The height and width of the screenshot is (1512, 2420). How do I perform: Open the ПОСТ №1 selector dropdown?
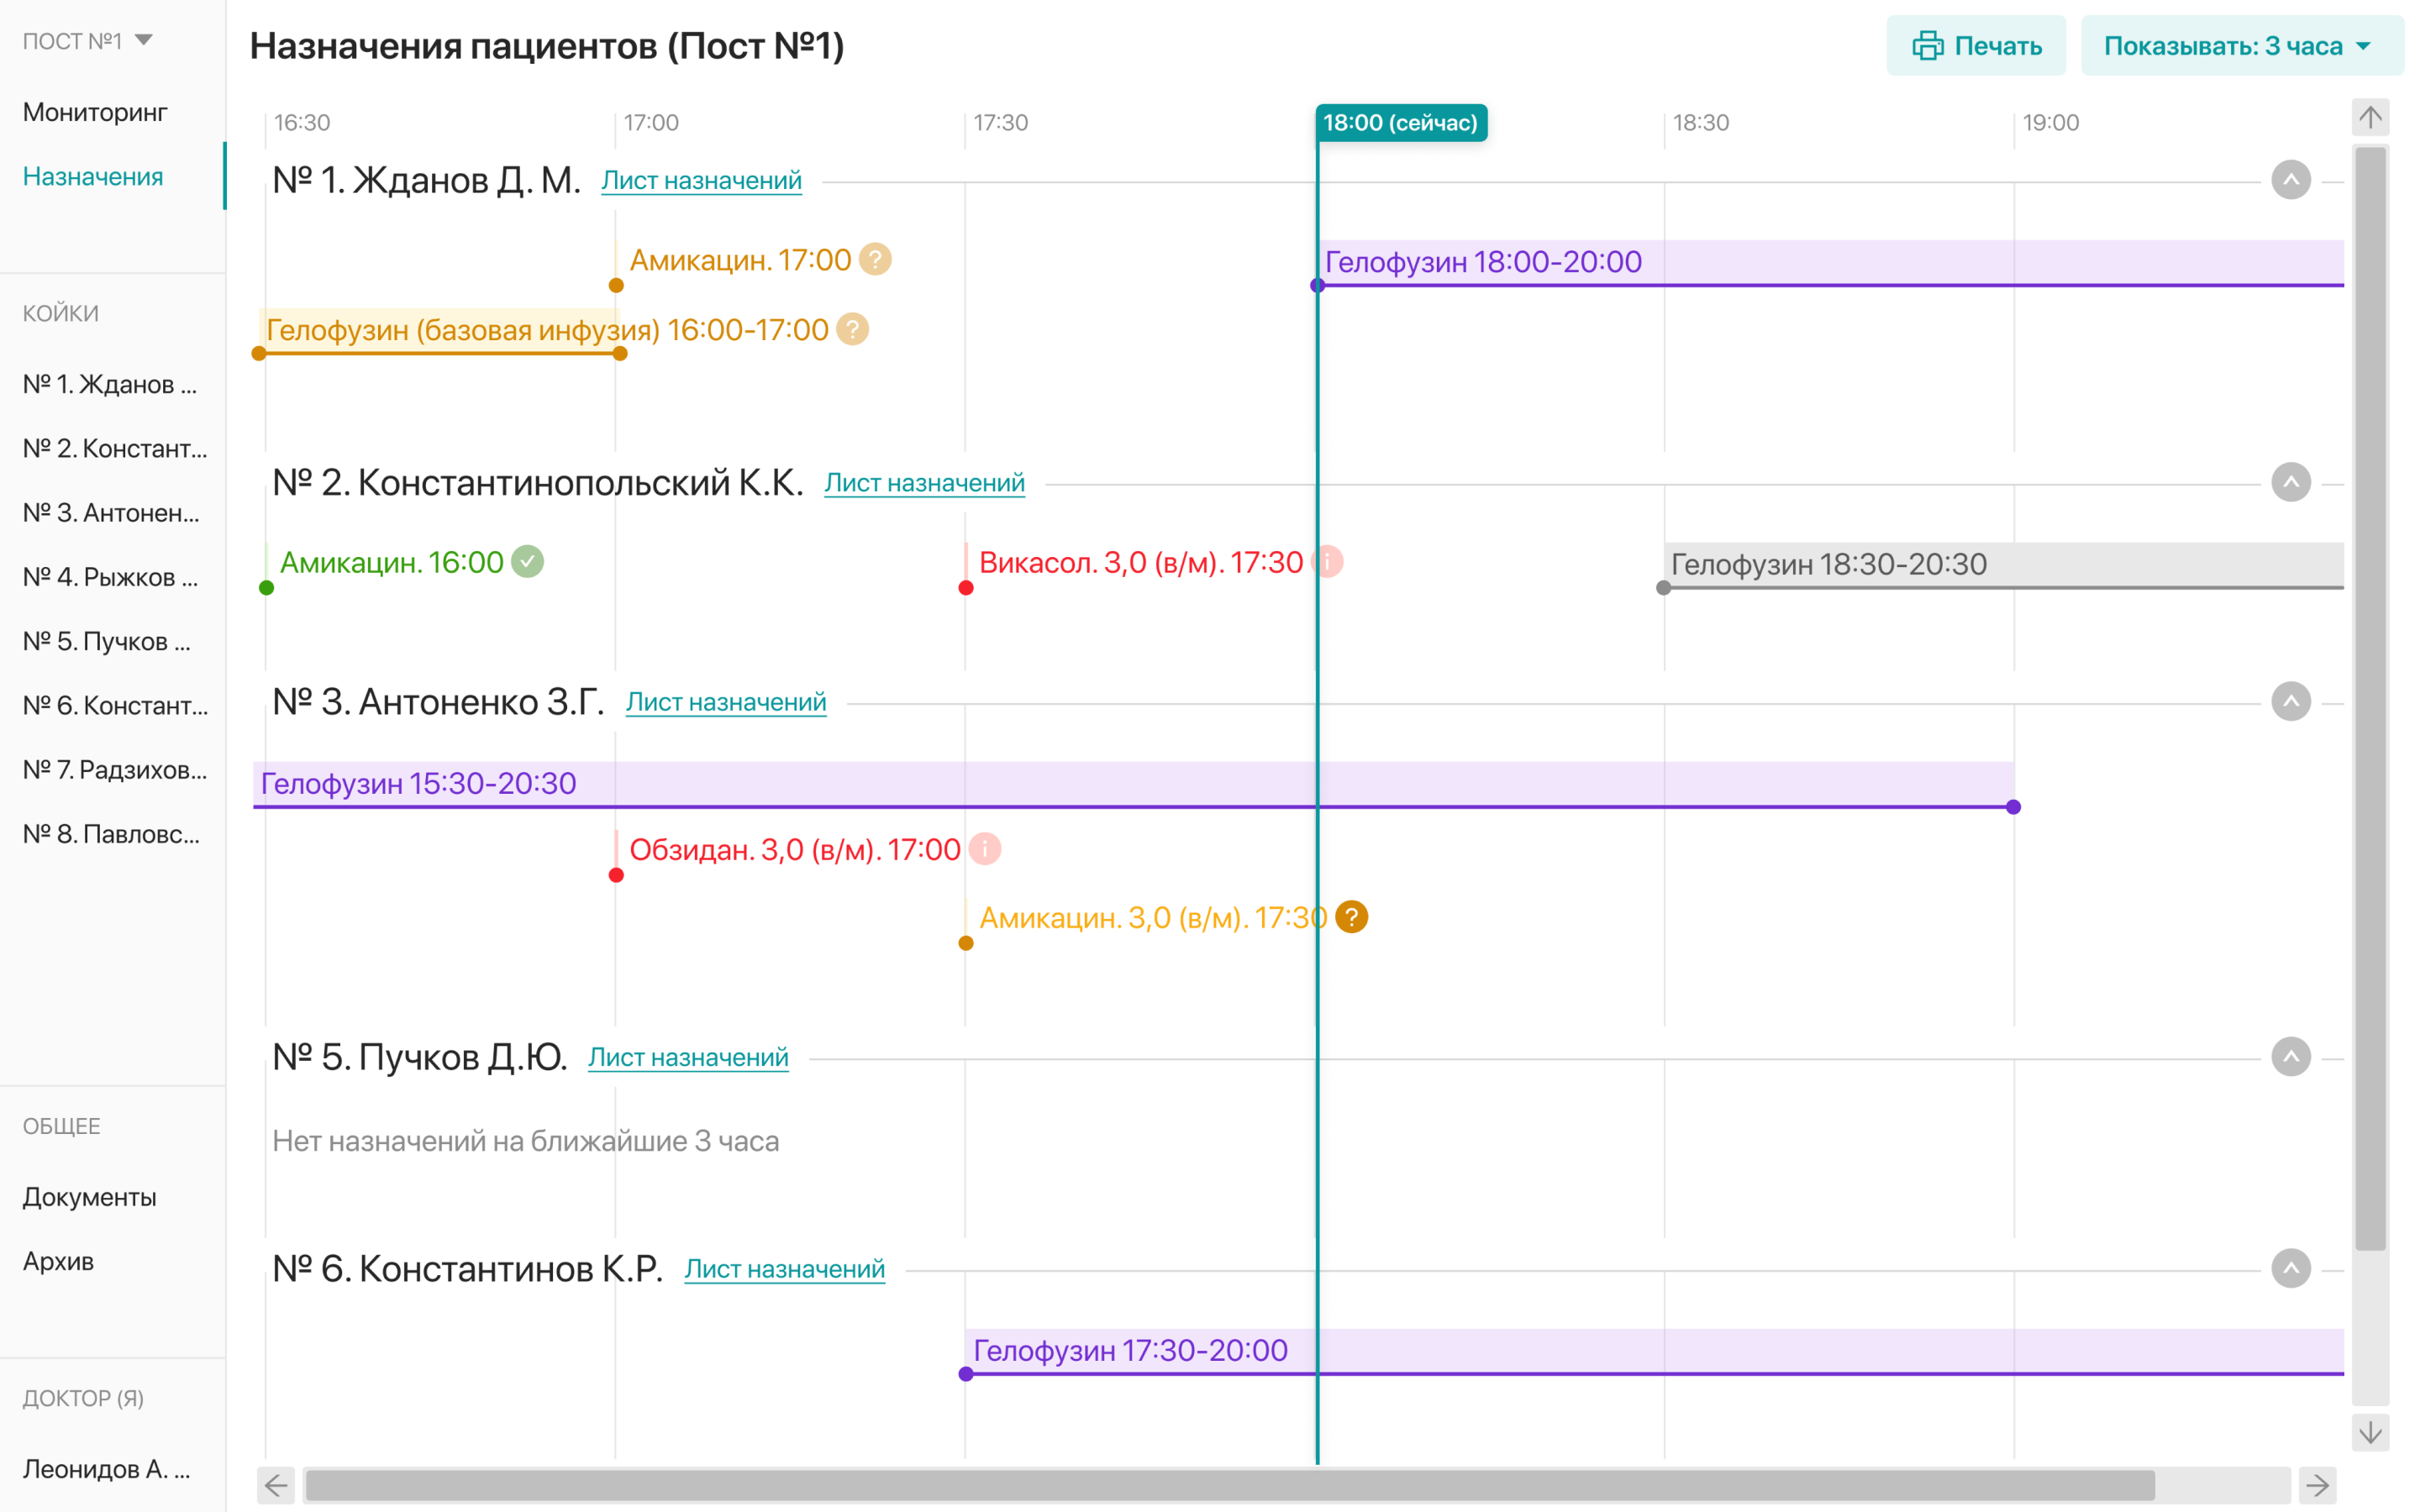88,41
